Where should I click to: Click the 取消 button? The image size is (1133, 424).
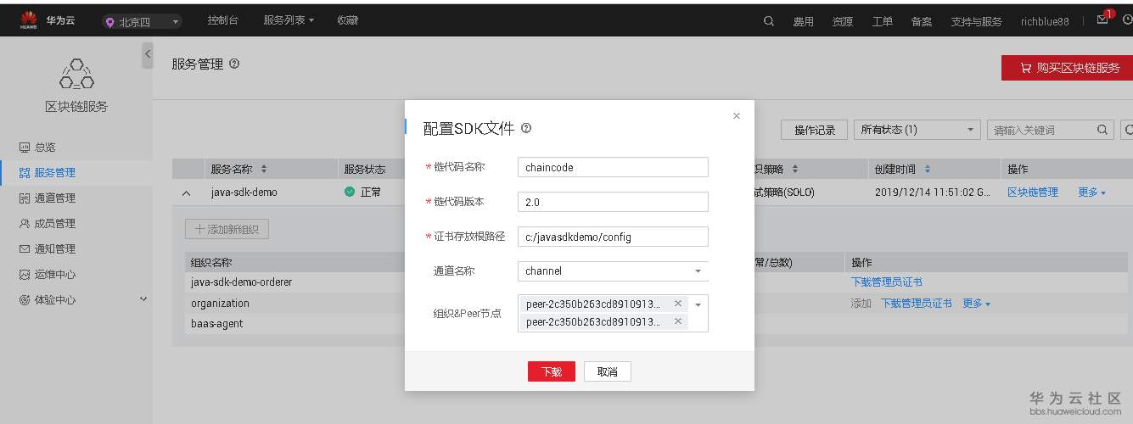point(608,371)
